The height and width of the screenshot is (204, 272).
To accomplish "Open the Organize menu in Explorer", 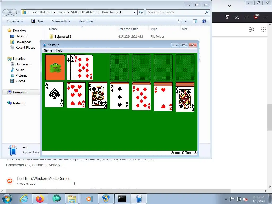I will tap(15, 21).
